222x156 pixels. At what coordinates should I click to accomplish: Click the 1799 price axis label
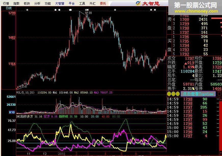(x=12, y=13)
